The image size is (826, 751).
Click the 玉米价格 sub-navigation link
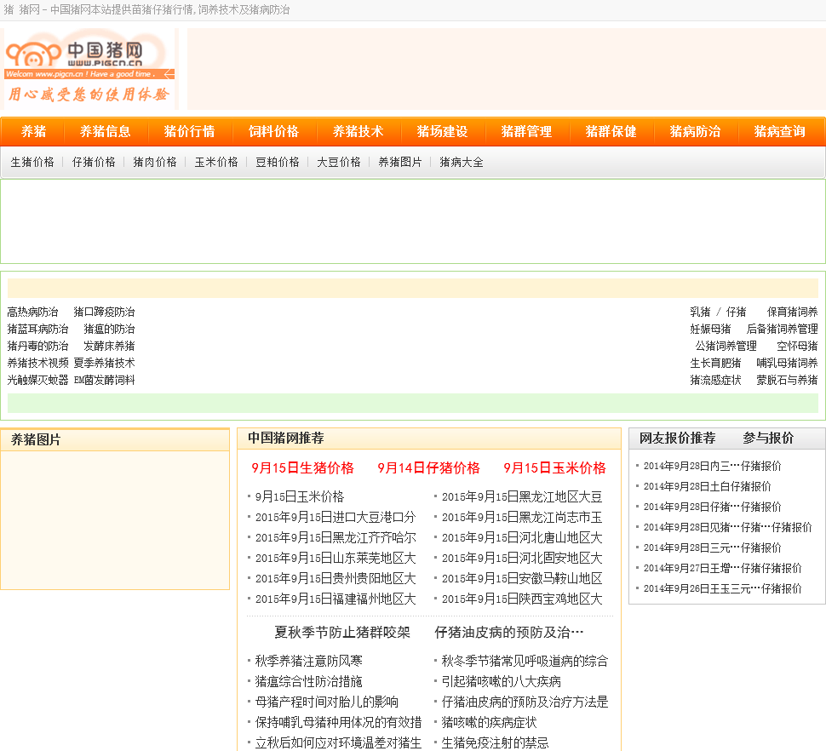tap(216, 163)
